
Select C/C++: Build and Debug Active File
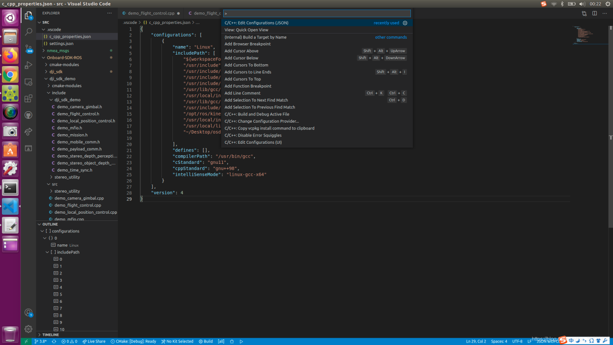[317, 114]
